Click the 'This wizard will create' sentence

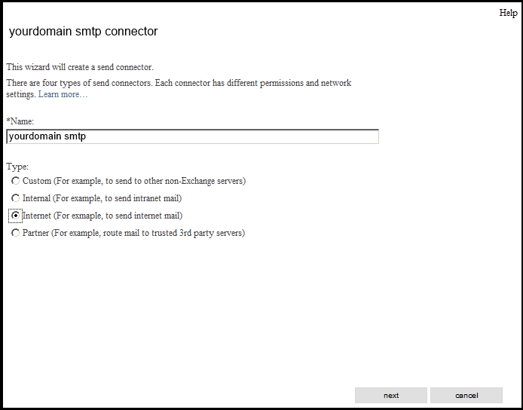80,67
